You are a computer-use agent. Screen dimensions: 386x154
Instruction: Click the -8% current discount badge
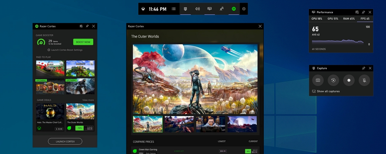(248, 151)
